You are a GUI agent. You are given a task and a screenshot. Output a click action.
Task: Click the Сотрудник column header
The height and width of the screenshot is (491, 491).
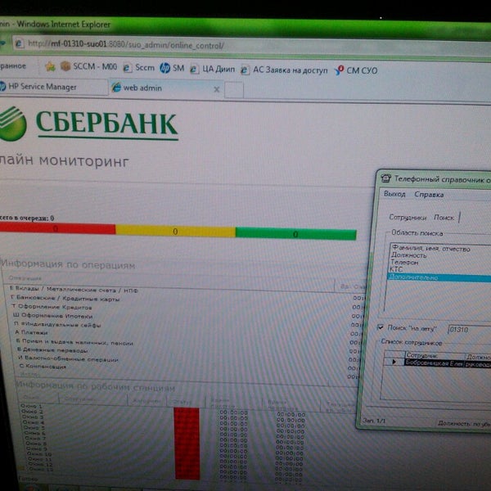(x=435, y=355)
